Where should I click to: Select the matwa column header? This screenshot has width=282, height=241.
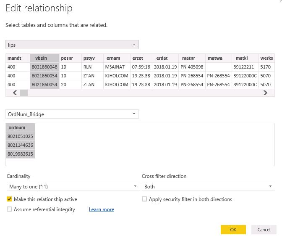pos(219,58)
